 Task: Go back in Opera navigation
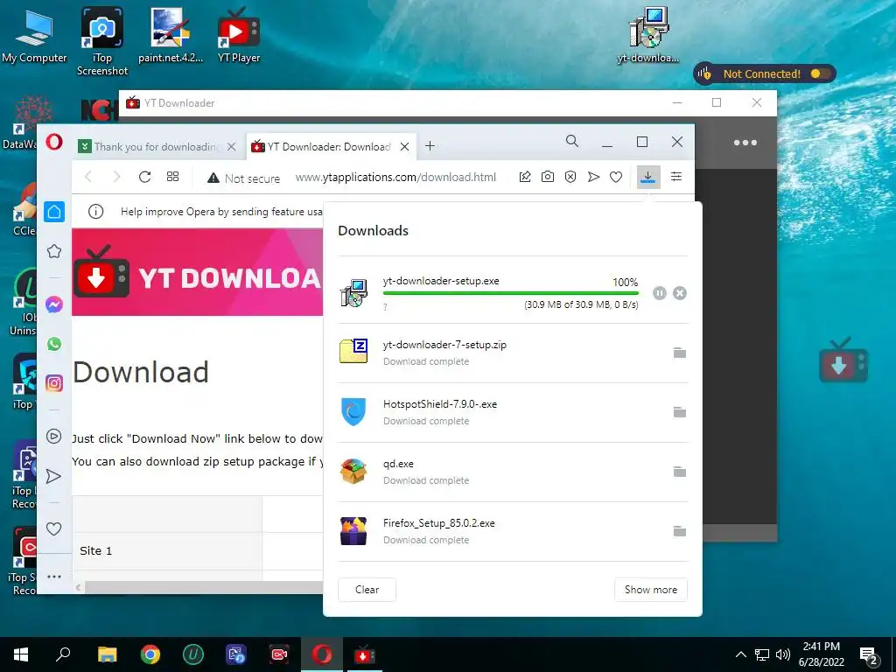[88, 177]
